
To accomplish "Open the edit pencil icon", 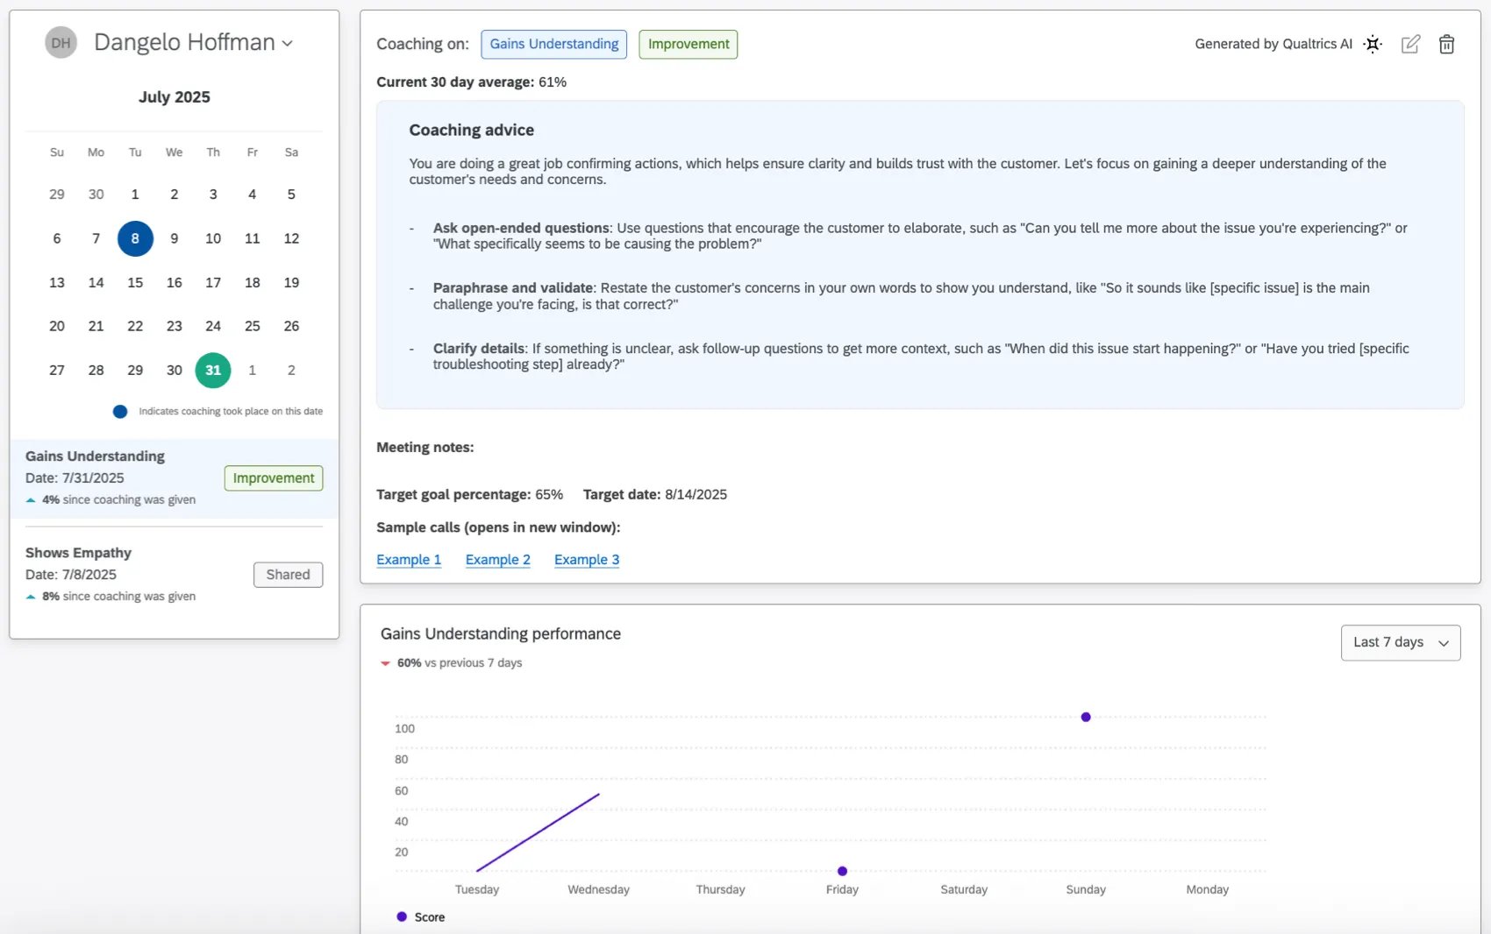I will point(1411,44).
